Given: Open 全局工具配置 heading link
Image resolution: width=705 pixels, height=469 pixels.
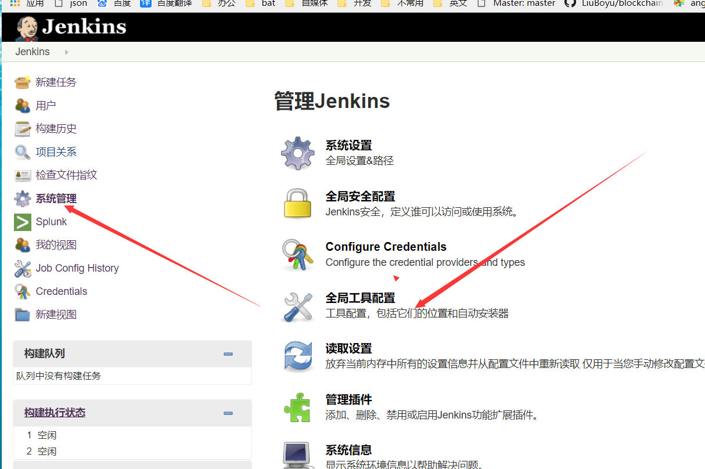Looking at the screenshot, I should [x=360, y=298].
